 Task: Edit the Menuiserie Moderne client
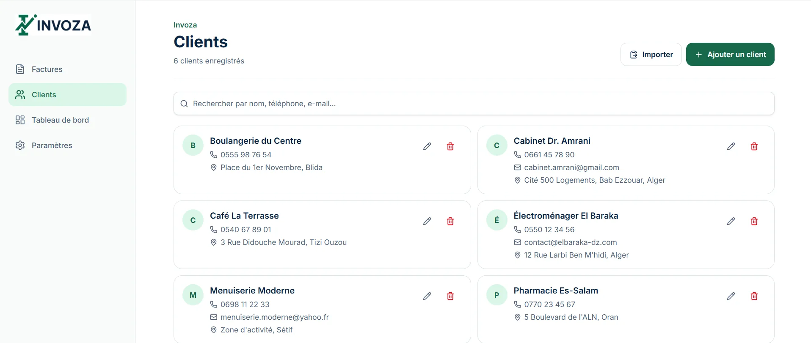pos(427,296)
